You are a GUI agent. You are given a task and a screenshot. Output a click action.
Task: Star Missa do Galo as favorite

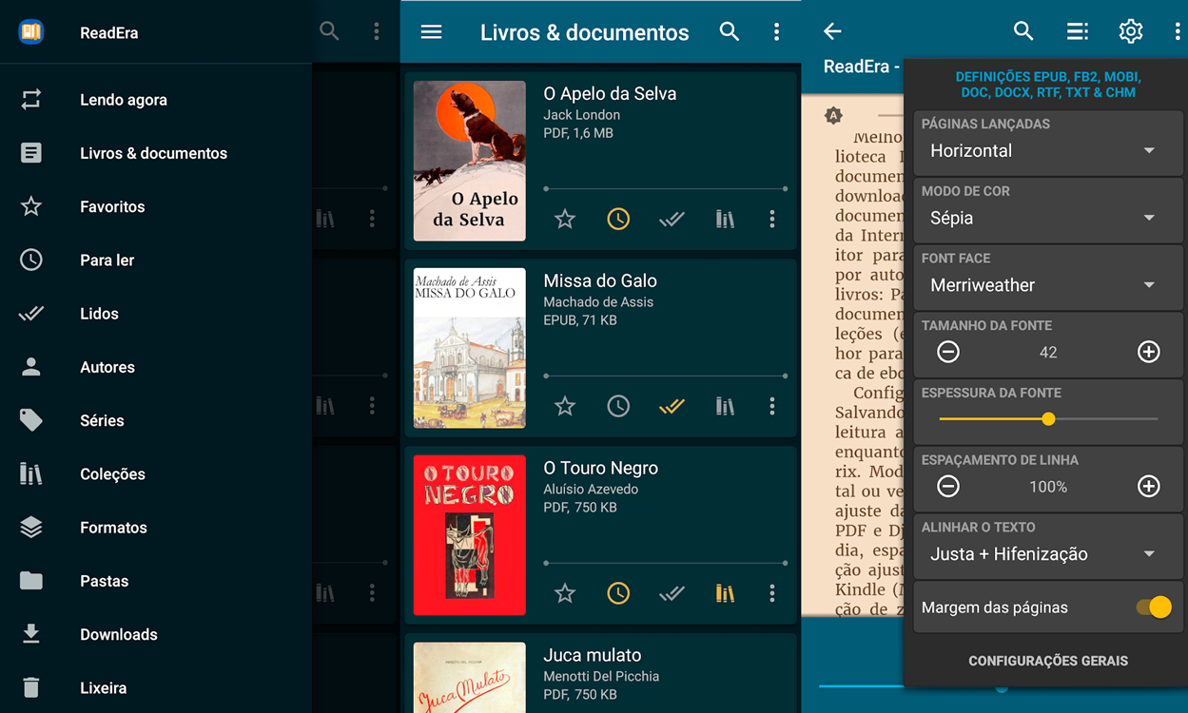565,407
